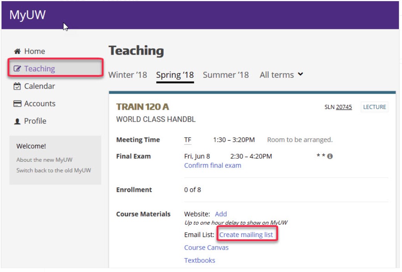Click the Profile person icon
The width and height of the screenshot is (402, 272).
(x=17, y=121)
